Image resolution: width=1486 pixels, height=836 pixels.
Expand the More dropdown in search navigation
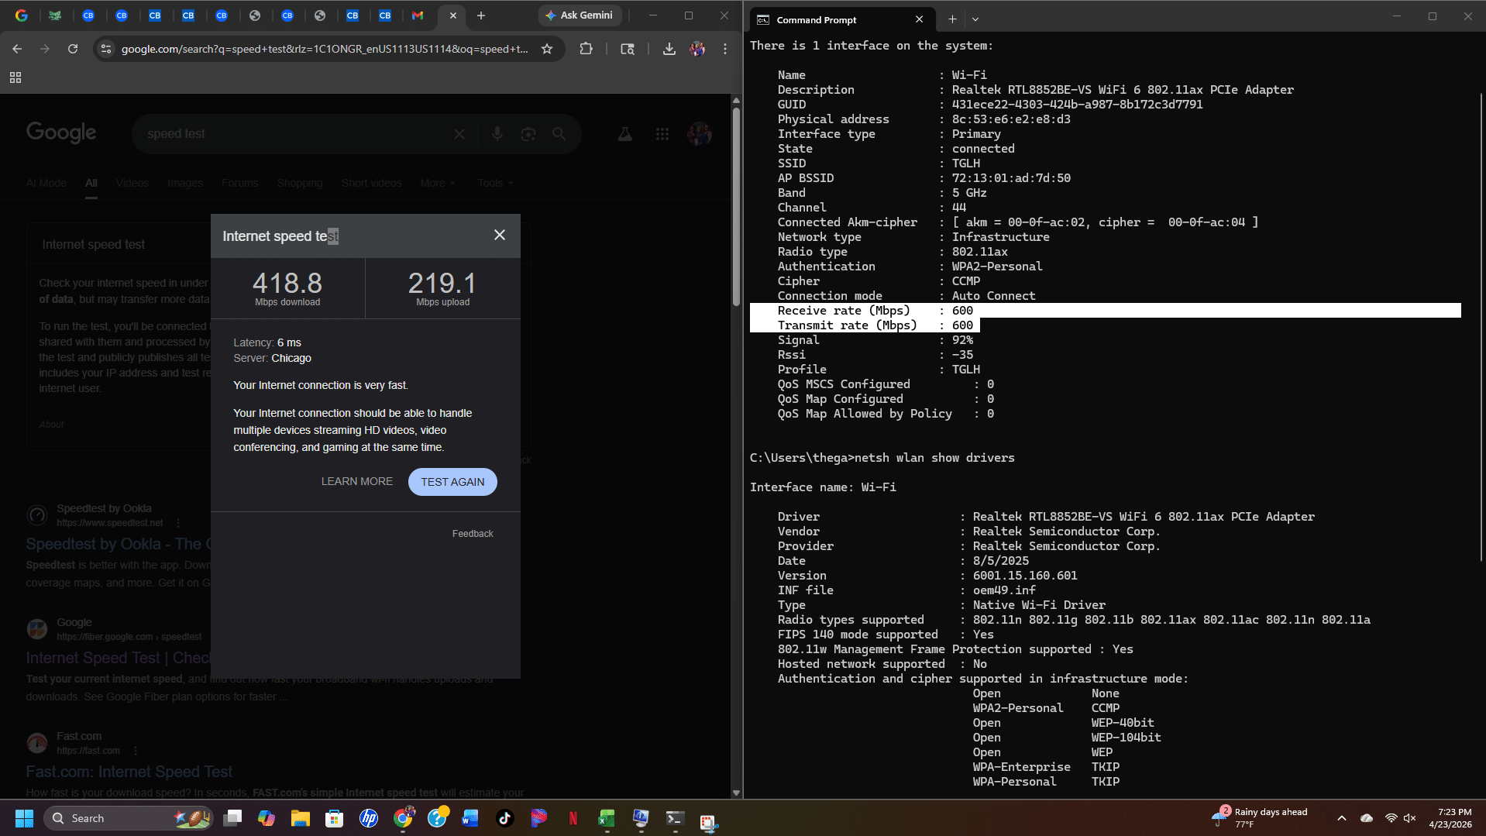pos(437,183)
